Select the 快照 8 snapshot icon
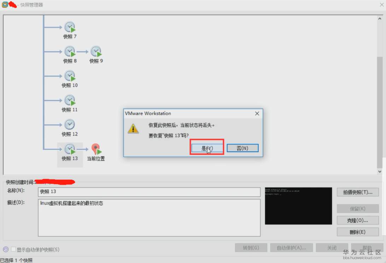 coord(70,51)
